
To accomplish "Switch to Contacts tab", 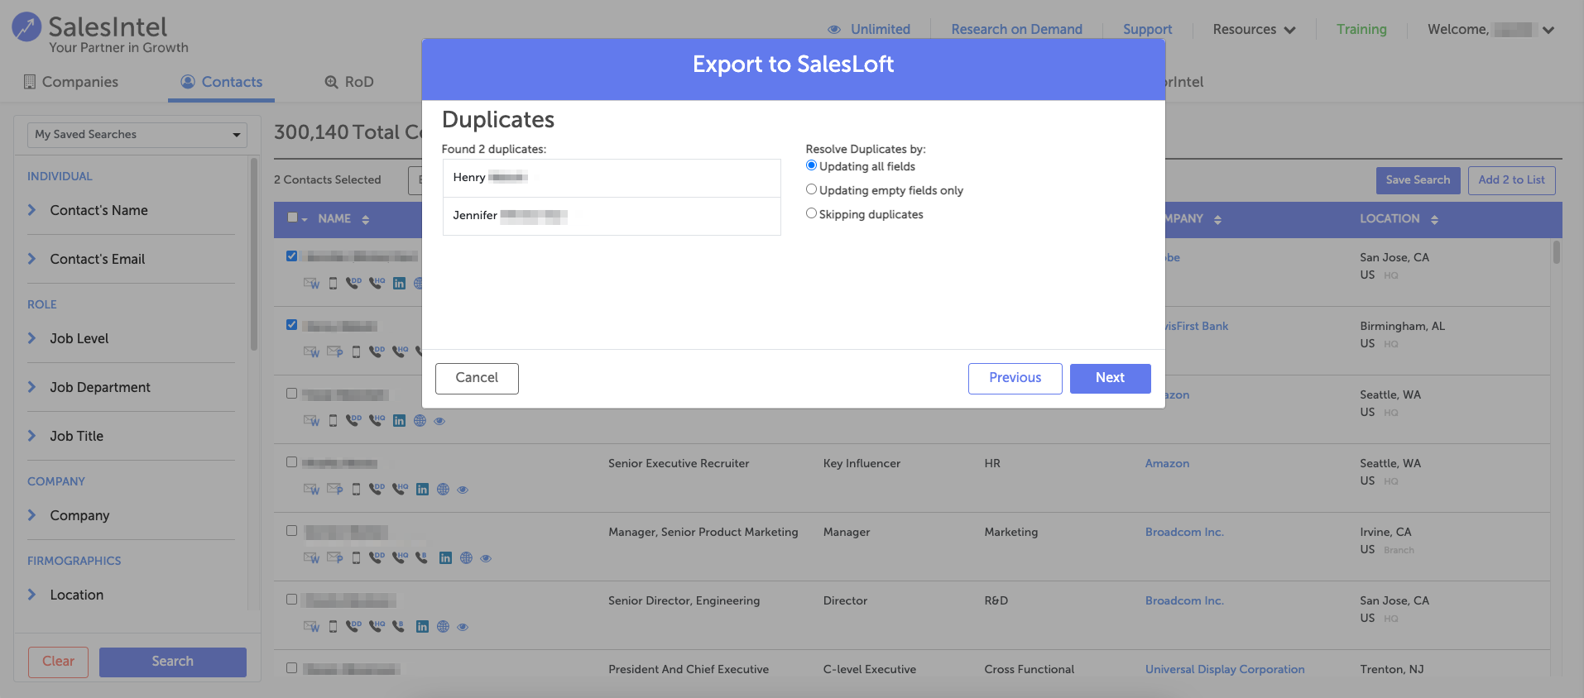I will (x=221, y=82).
